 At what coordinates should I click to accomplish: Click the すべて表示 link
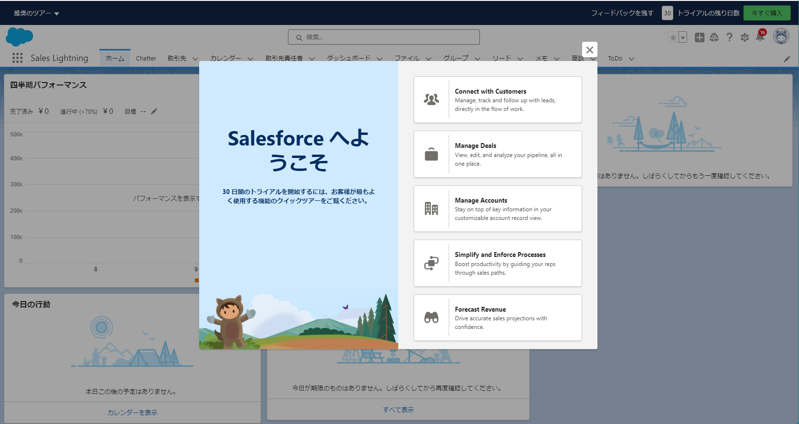point(398,410)
